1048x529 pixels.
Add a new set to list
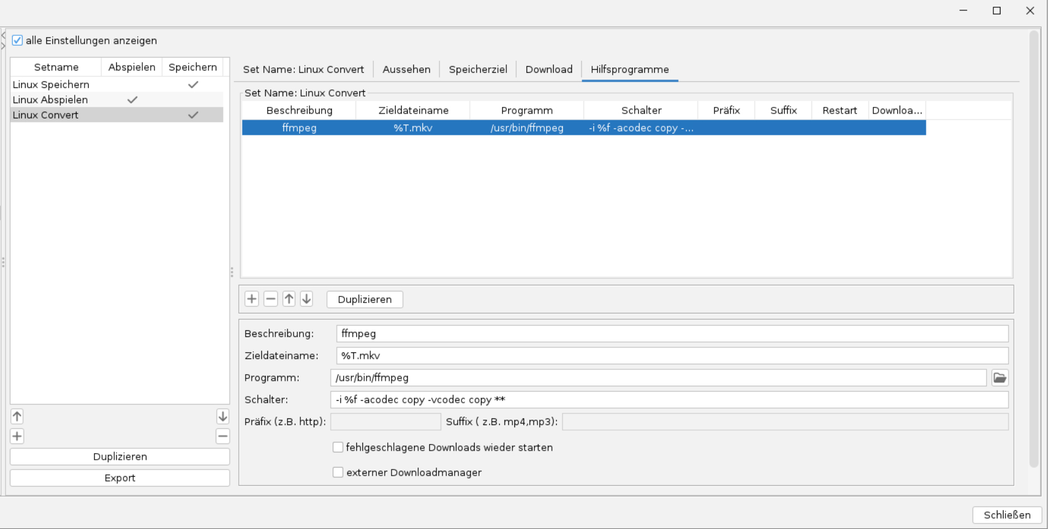[x=17, y=436]
